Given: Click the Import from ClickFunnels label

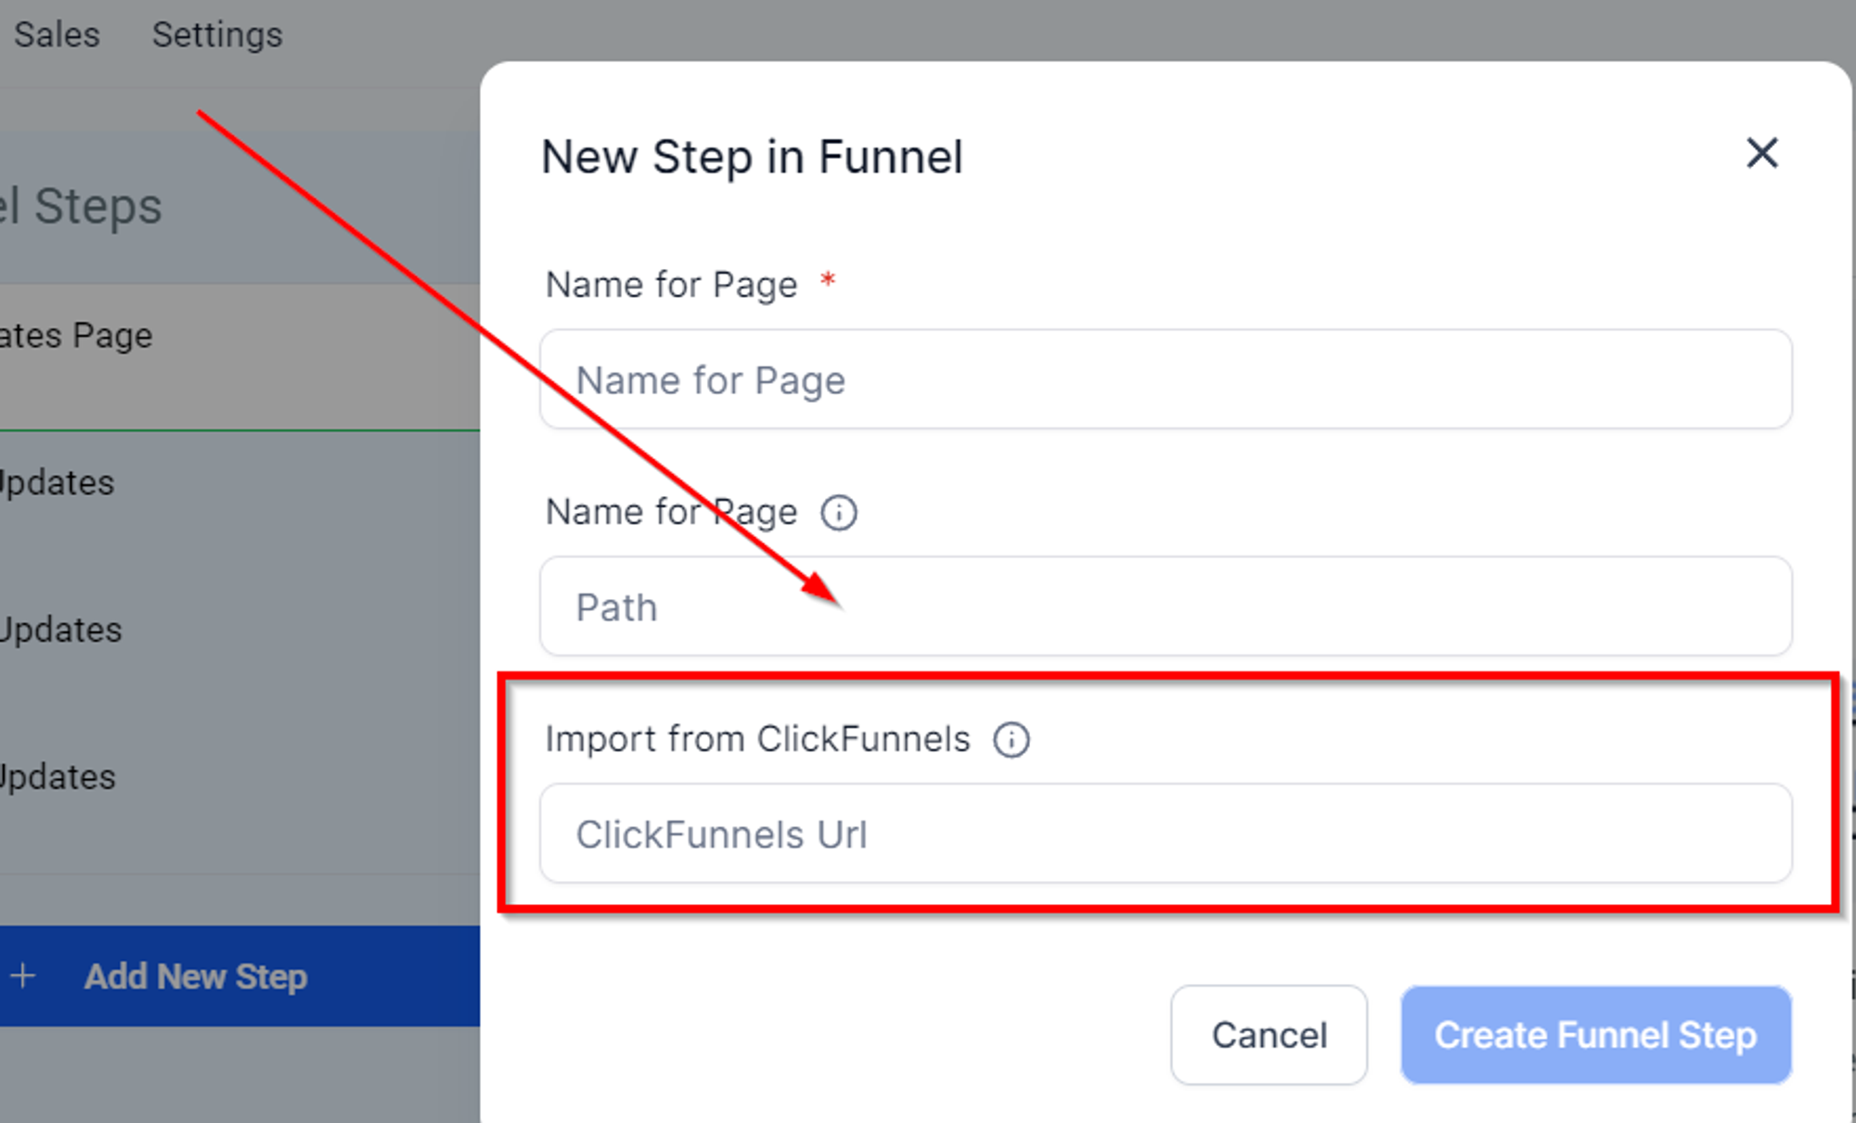Looking at the screenshot, I should (757, 739).
